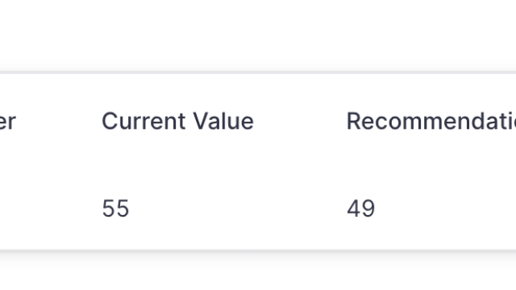Click the word "Current" in the header
Screen dimensions: 516x290
144,121
